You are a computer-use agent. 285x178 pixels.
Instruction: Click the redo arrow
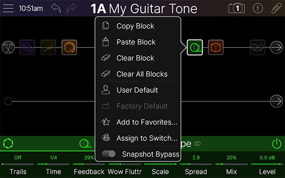point(72,8)
